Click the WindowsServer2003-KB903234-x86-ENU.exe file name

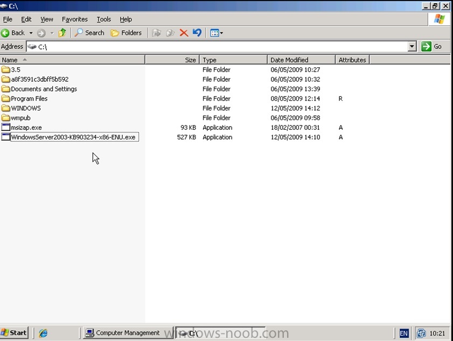coord(74,137)
